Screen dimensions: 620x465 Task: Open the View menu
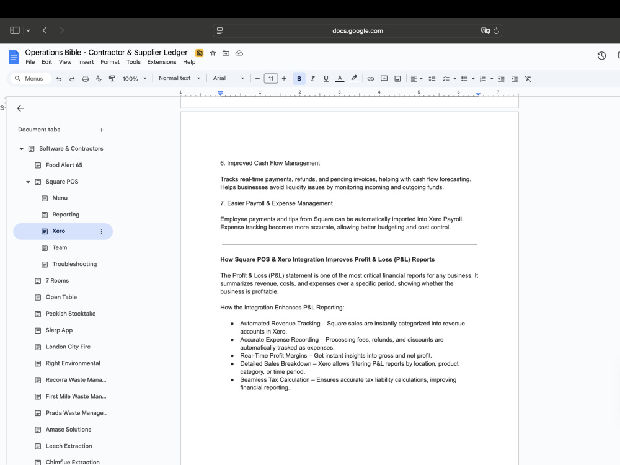coord(65,62)
